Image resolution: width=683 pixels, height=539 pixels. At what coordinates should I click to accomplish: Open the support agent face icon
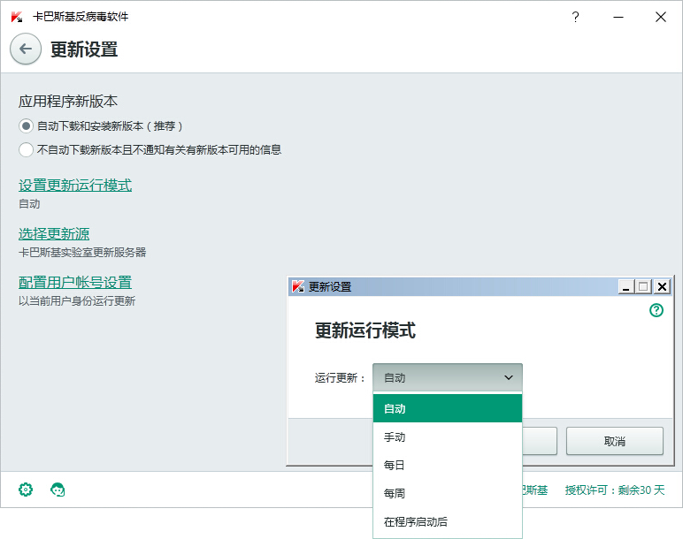58,490
